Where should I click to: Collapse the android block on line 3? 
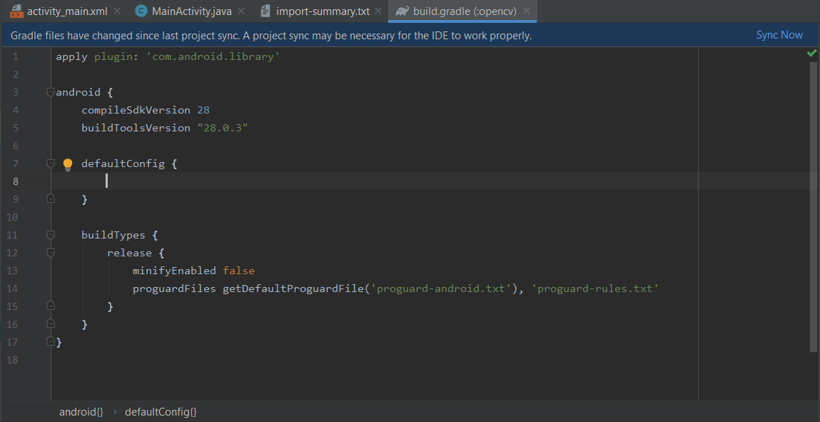click(x=50, y=93)
